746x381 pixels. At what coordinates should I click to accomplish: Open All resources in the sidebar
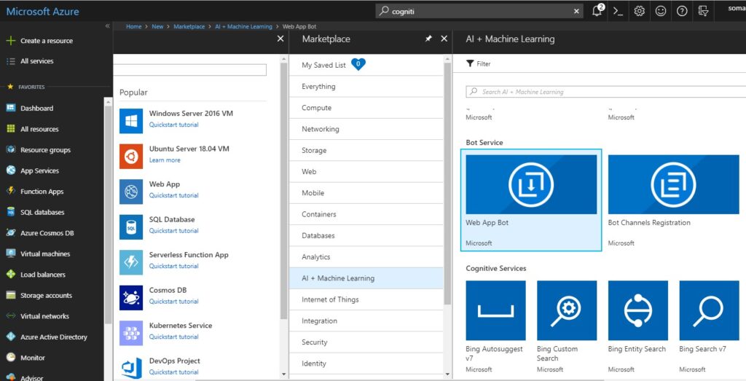point(39,129)
